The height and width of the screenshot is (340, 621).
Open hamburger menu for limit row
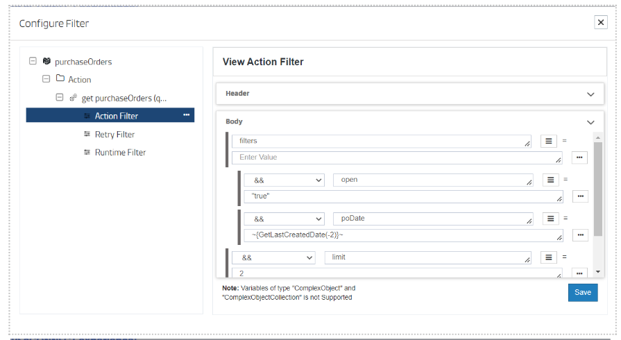point(549,257)
